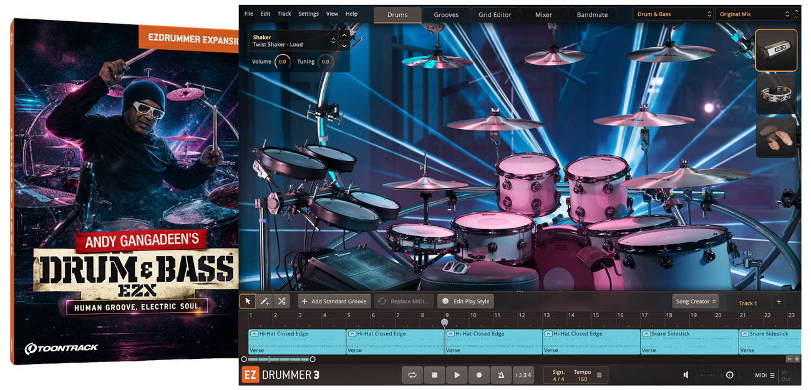This screenshot has height=390, width=811.
Task: Click the record button
Action: tap(479, 375)
